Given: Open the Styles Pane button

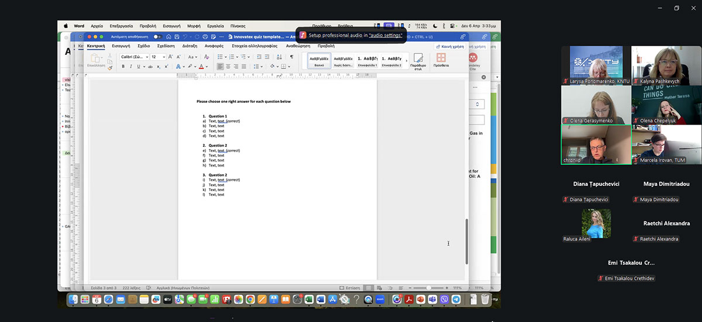Looking at the screenshot, I should coord(418,60).
